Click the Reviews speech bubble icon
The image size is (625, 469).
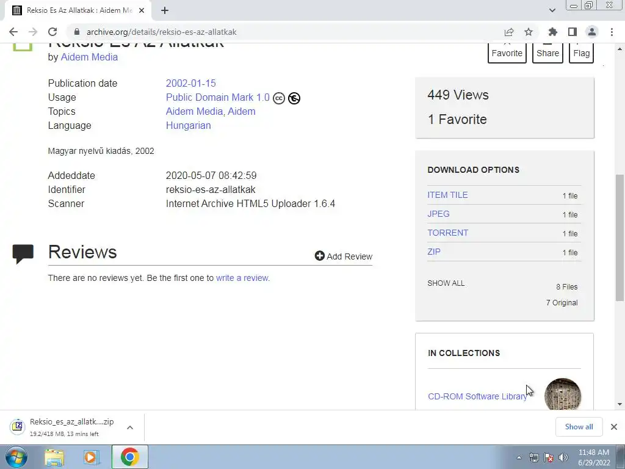(x=23, y=253)
